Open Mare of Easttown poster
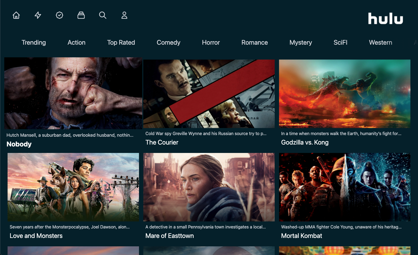This screenshot has height=255, width=418. pyautogui.click(x=209, y=187)
